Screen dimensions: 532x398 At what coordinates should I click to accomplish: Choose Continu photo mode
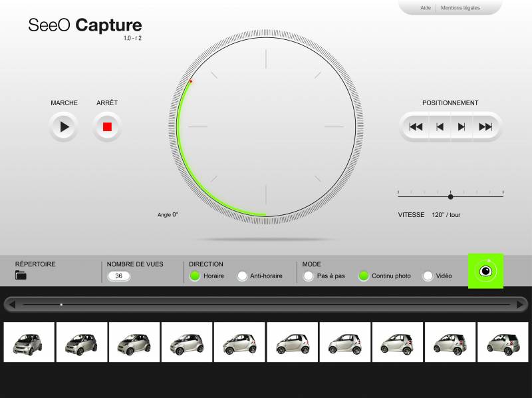click(x=364, y=276)
